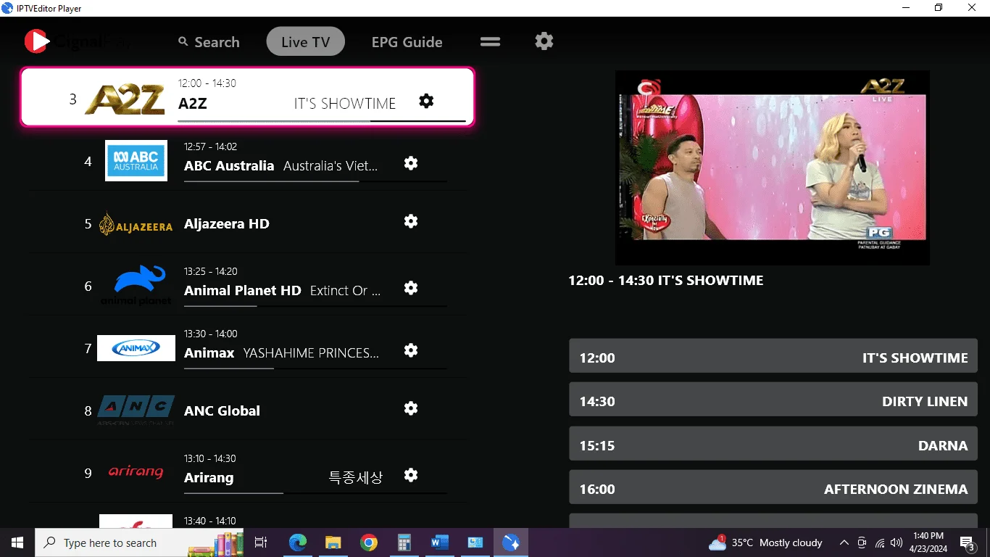Viewport: 990px width, 557px height.
Task: Click the A2Z channel logo
Action: [125, 99]
